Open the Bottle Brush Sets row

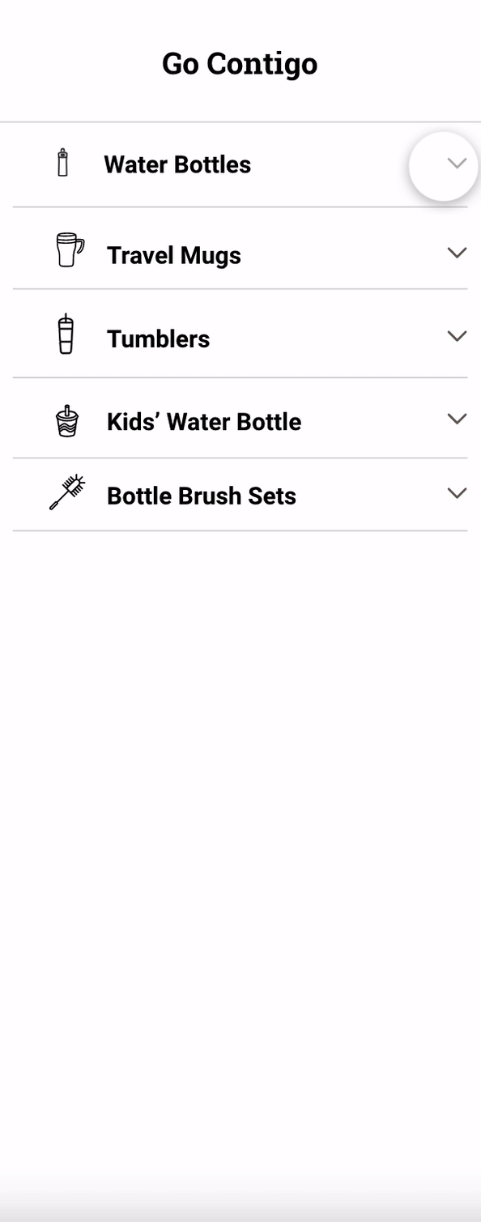tap(240, 495)
